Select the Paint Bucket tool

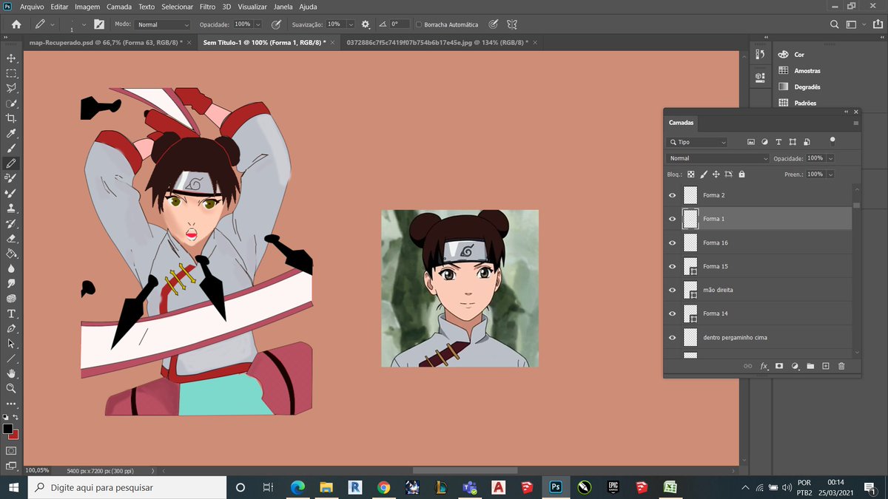pyautogui.click(x=11, y=253)
